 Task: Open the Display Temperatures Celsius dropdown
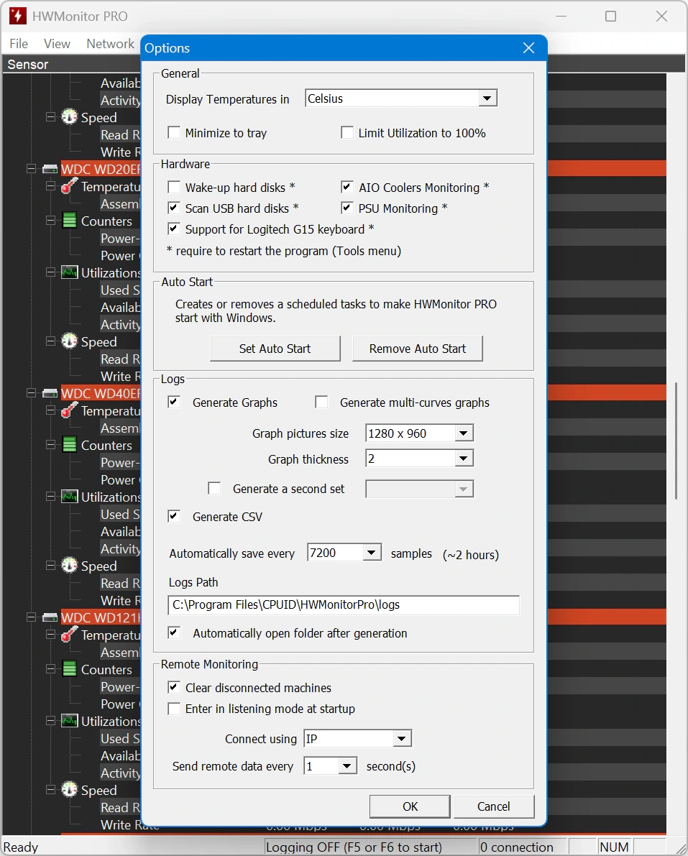click(x=487, y=98)
